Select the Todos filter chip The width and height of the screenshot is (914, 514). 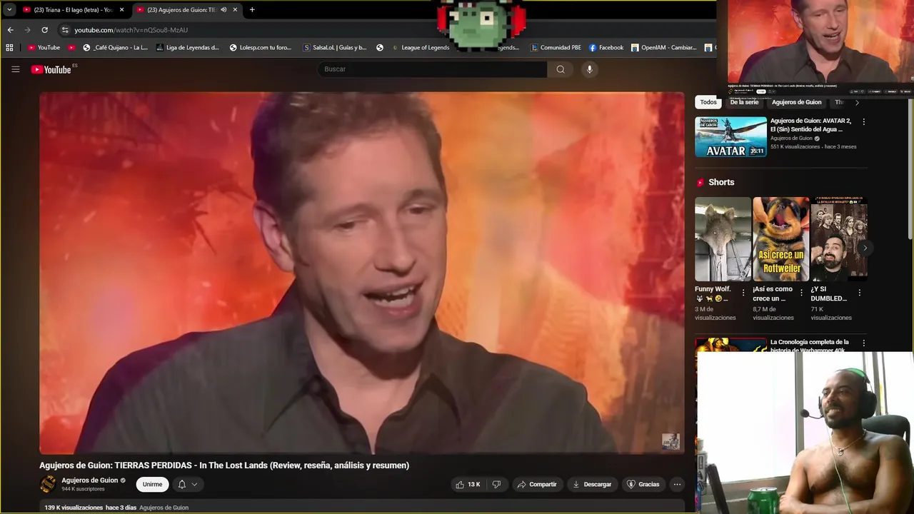click(x=708, y=102)
